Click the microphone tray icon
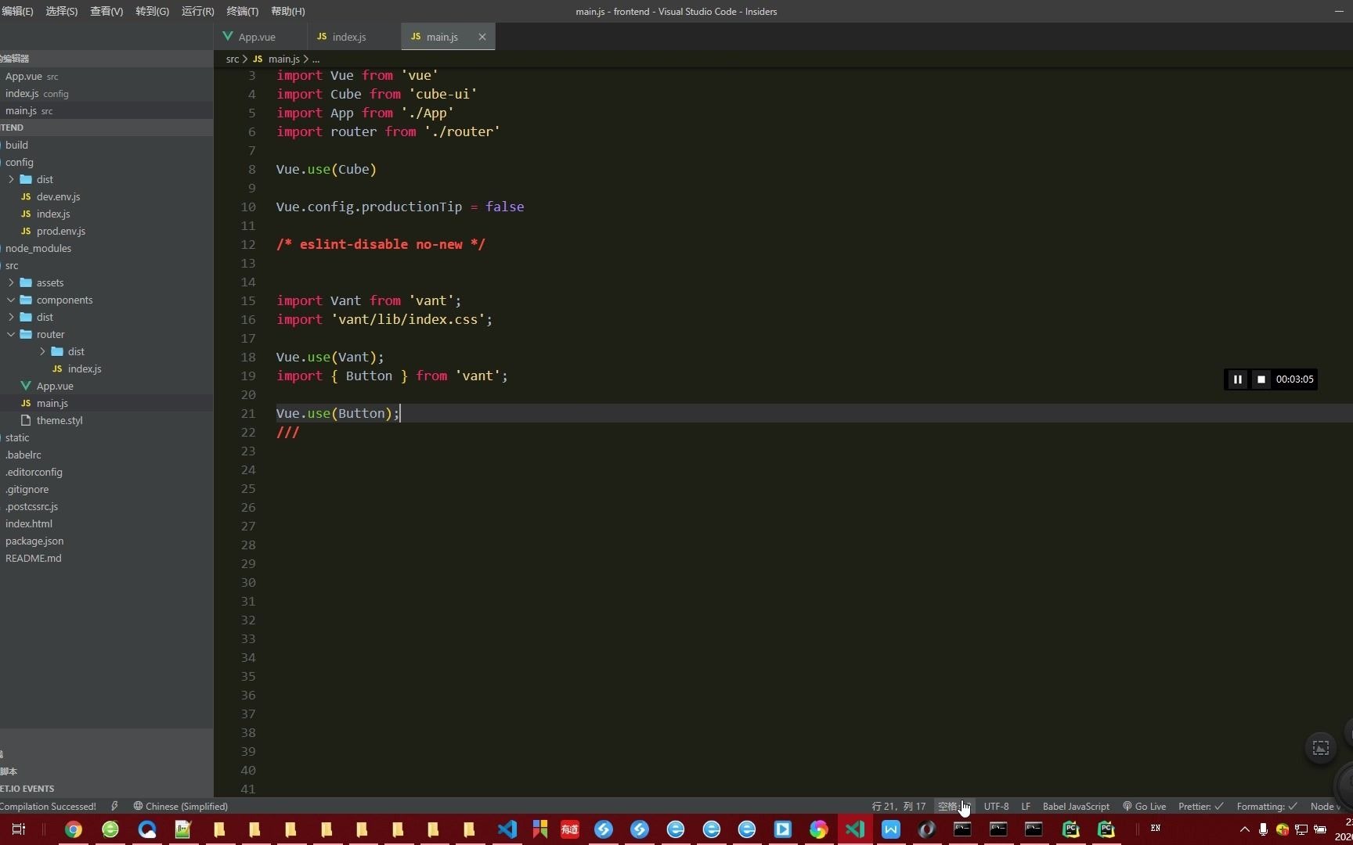The image size is (1353, 845). tap(1263, 829)
